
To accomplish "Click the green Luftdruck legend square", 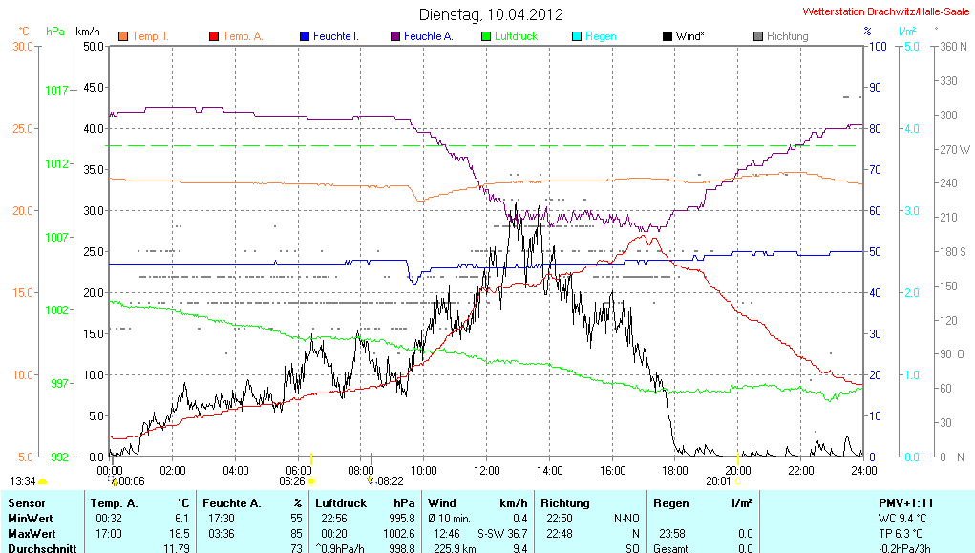I will coord(486,36).
